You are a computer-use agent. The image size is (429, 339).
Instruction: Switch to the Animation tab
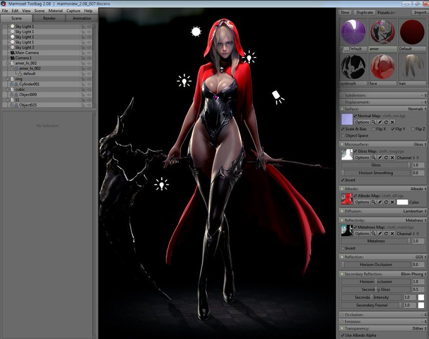[82, 18]
